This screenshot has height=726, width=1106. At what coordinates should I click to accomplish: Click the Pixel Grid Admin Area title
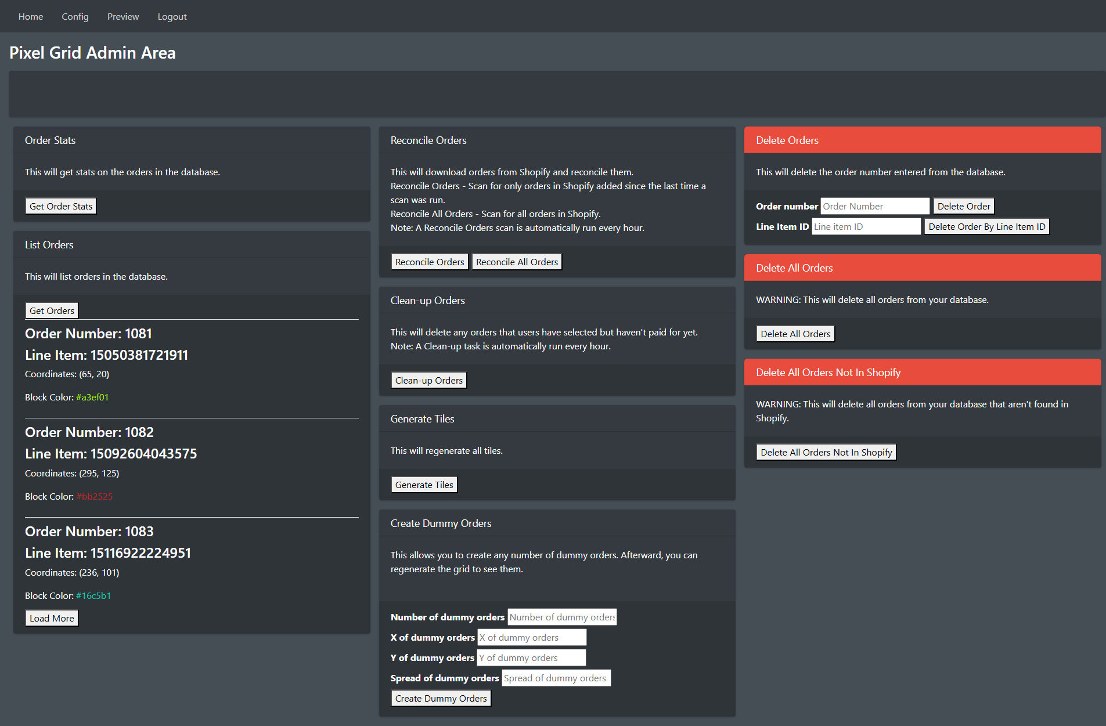pyautogui.click(x=92, y=53)
